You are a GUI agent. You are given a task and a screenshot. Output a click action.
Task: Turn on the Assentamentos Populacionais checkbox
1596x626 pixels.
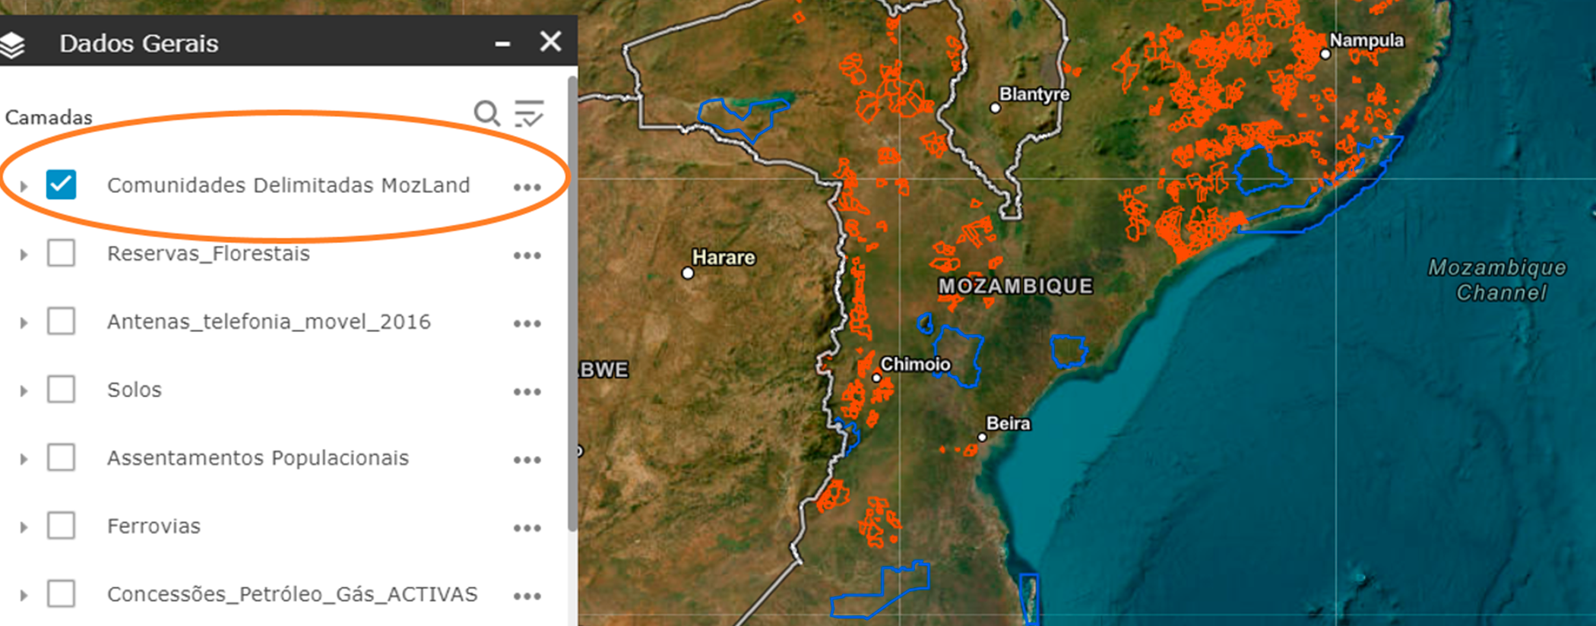[61, 458]
